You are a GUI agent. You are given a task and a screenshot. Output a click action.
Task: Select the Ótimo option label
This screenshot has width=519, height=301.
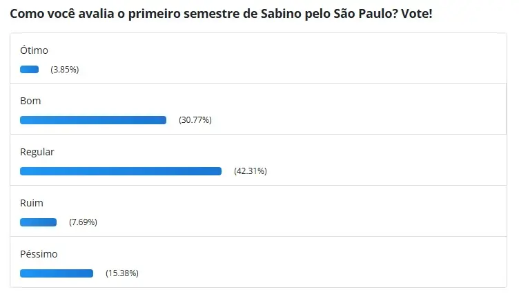click(34, 50)
